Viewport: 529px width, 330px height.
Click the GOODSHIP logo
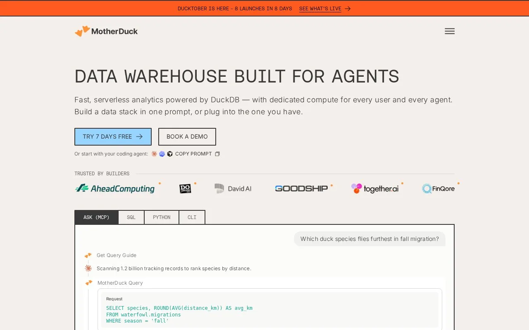[x=301, y=189]
